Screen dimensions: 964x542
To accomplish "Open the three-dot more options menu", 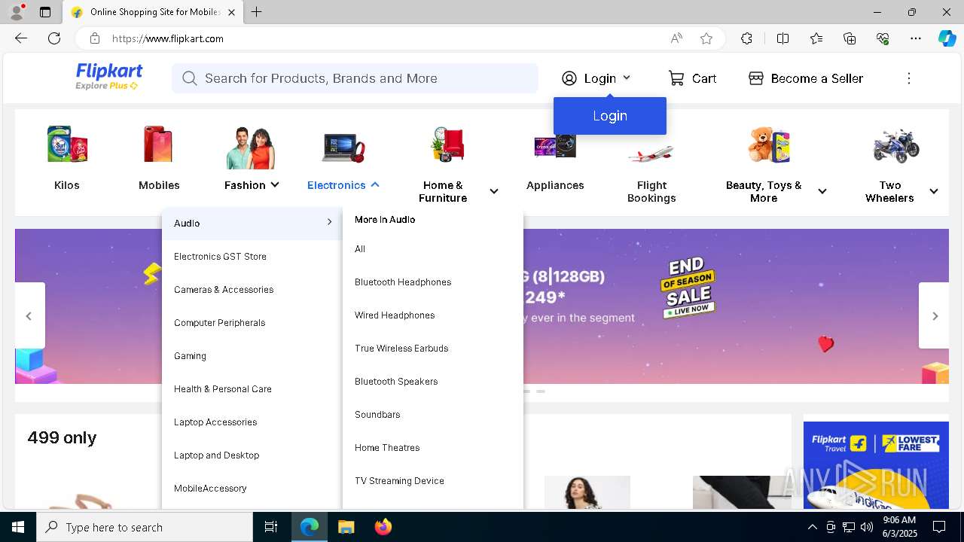I will coord(909,78).
